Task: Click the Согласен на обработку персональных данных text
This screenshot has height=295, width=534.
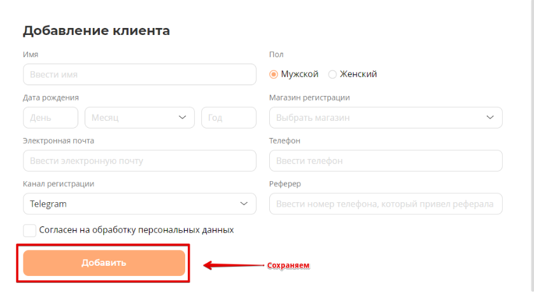Action: click(x=136, y=230)
